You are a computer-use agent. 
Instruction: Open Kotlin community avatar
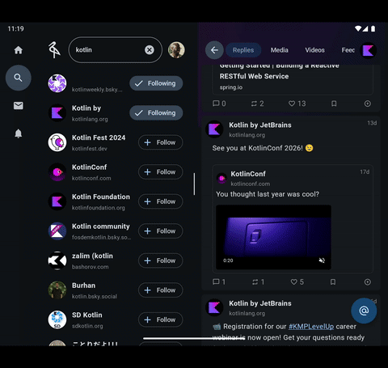click(x=57, y=231)
